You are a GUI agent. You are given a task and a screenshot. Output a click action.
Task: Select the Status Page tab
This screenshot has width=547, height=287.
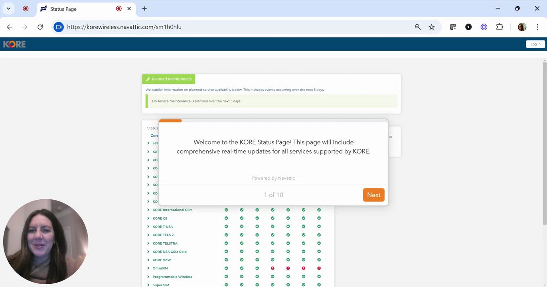coord(85,9)
